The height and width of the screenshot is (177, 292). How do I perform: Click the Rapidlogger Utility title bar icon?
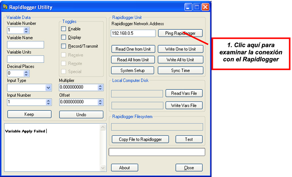5,7
